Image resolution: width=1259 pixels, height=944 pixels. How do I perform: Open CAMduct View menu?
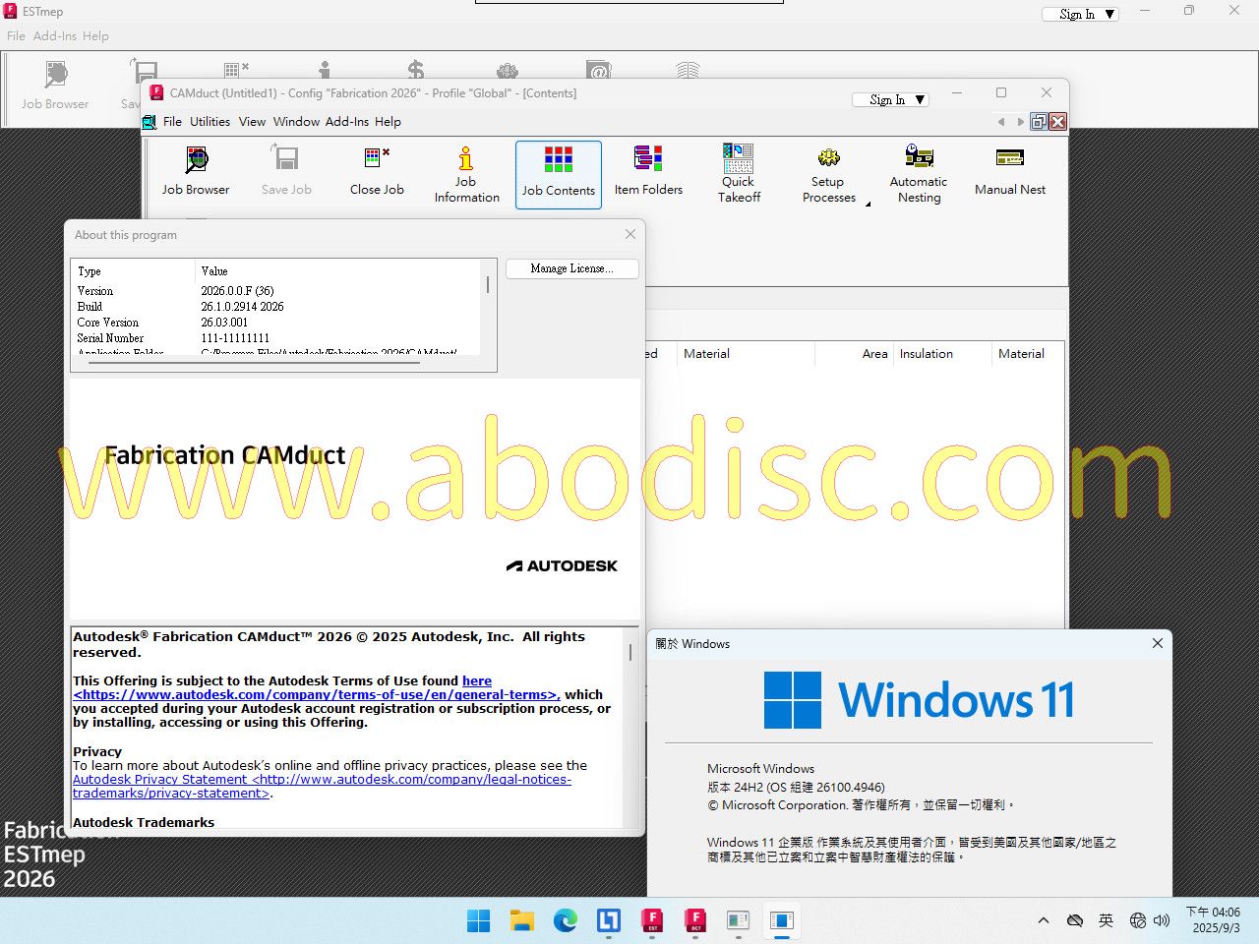[252, 122]
